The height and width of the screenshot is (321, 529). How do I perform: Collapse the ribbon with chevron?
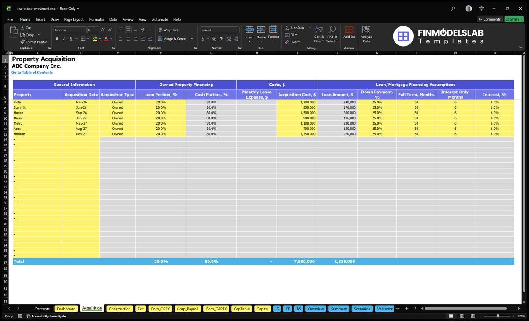pyautogui.click(x=521, y=47)
